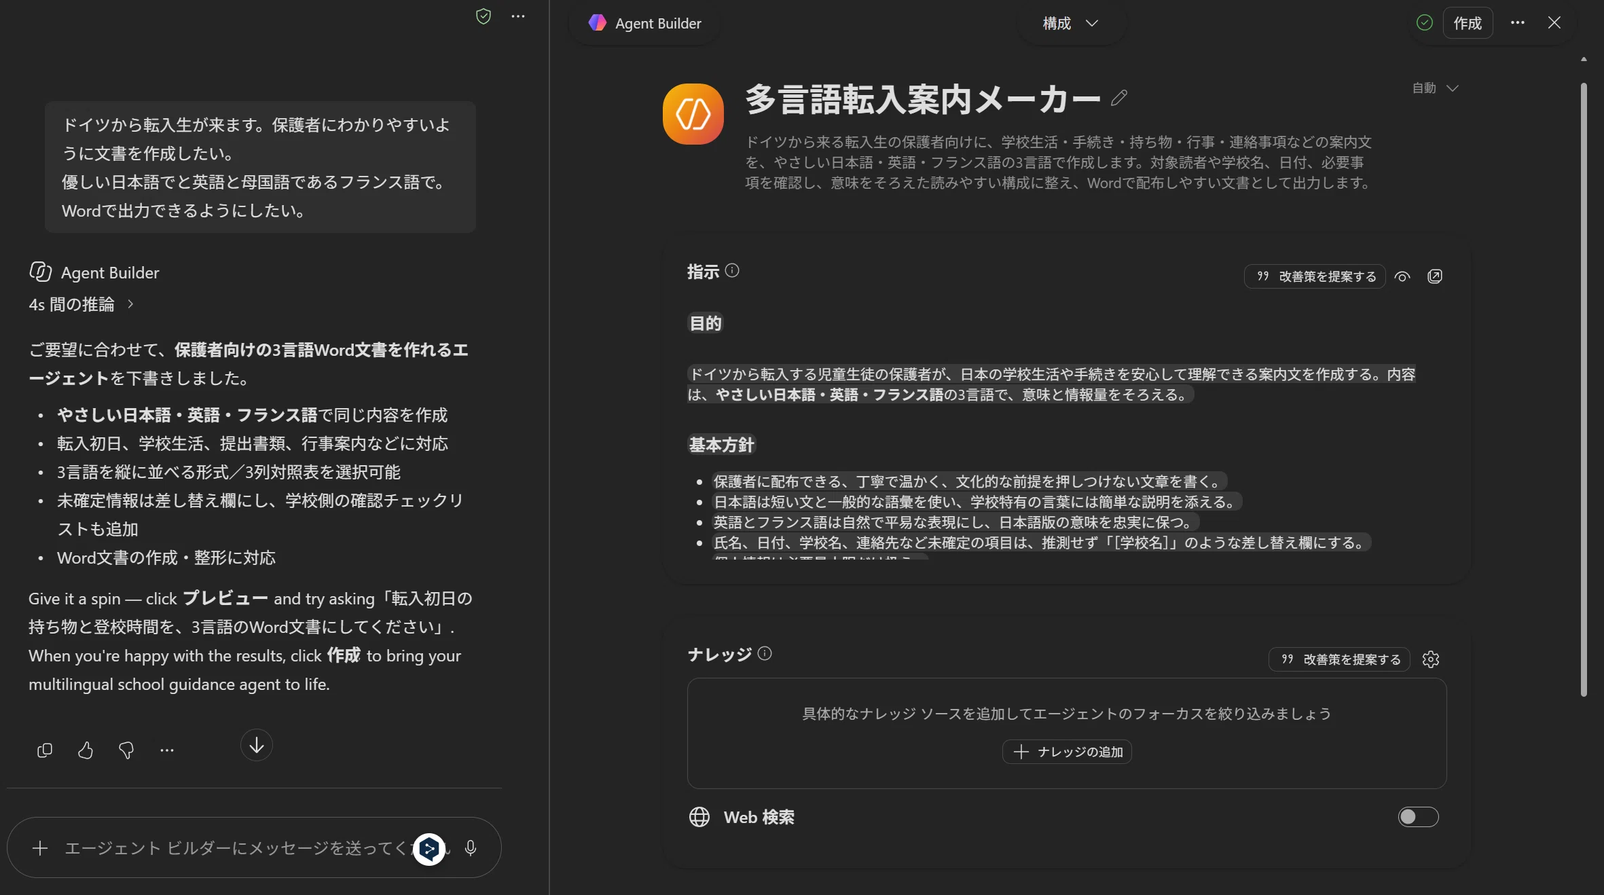Click the jump-to-bottom arrow button
The height and width of the screenshot is (895, 1604).
pos(257,745)
